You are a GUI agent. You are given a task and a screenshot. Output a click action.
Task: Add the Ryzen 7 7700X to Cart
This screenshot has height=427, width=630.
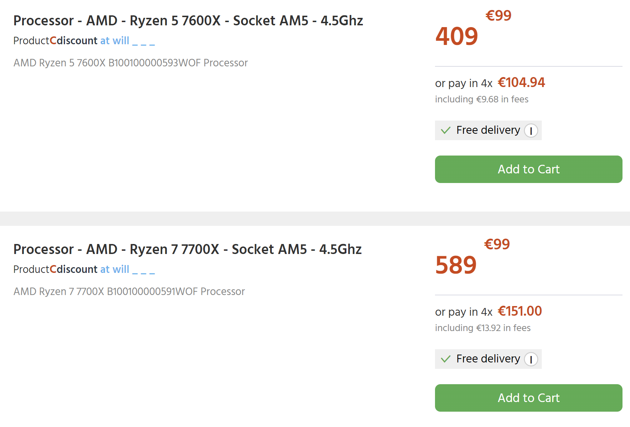tap(528, 398)
